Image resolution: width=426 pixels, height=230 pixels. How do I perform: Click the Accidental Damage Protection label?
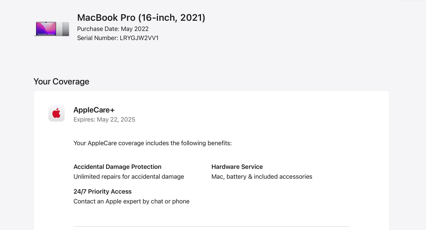(x=117, y=167)
